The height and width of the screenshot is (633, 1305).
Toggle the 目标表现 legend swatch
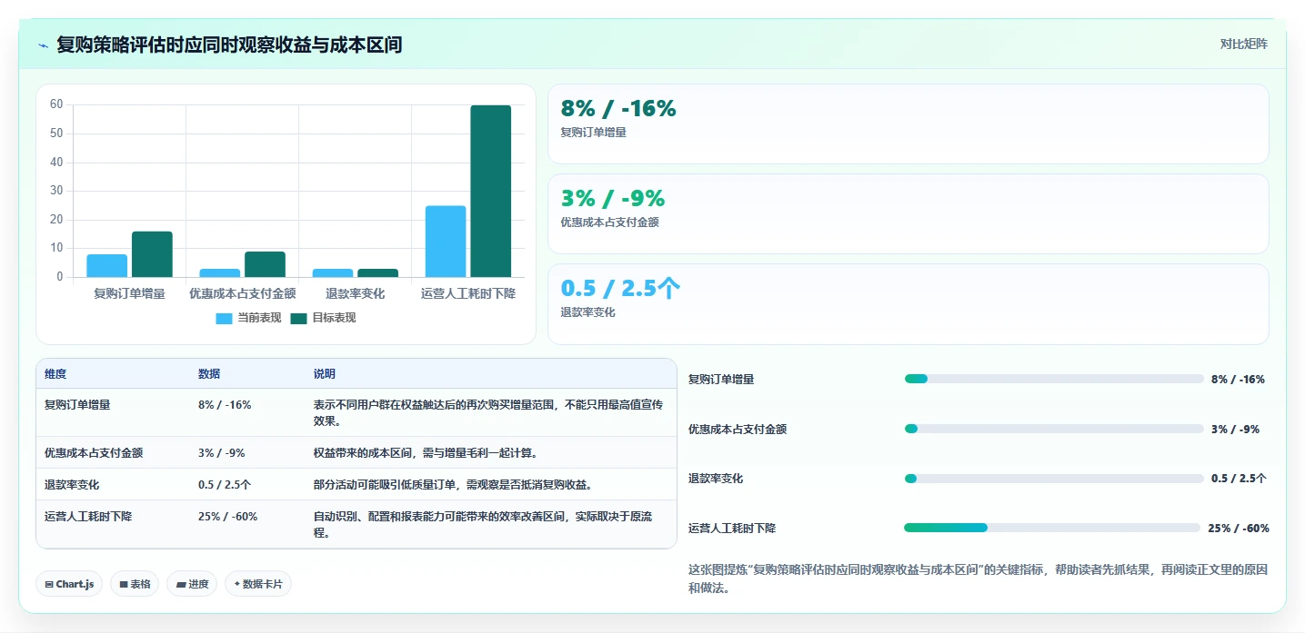pos(299,318)
